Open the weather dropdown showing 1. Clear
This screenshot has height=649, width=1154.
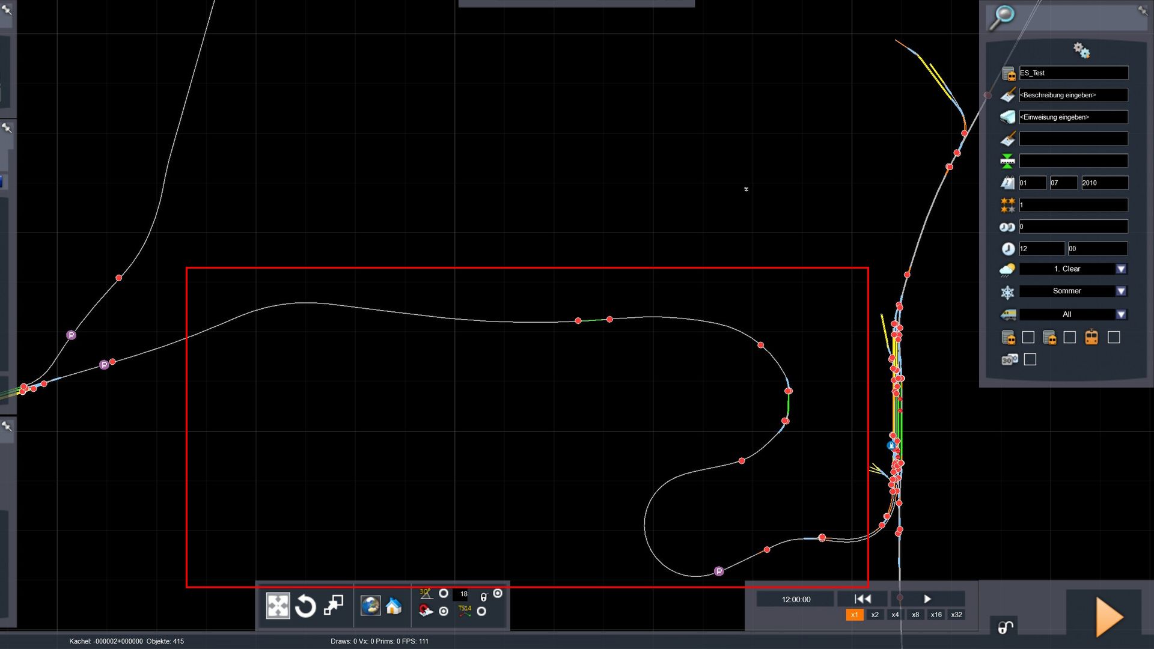(x=1121, y=269)
